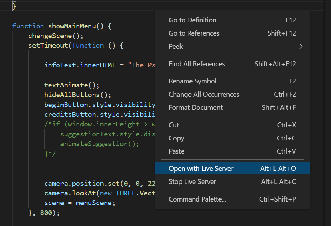
Task: Click Find All References
Action: [x=232, y=64]
